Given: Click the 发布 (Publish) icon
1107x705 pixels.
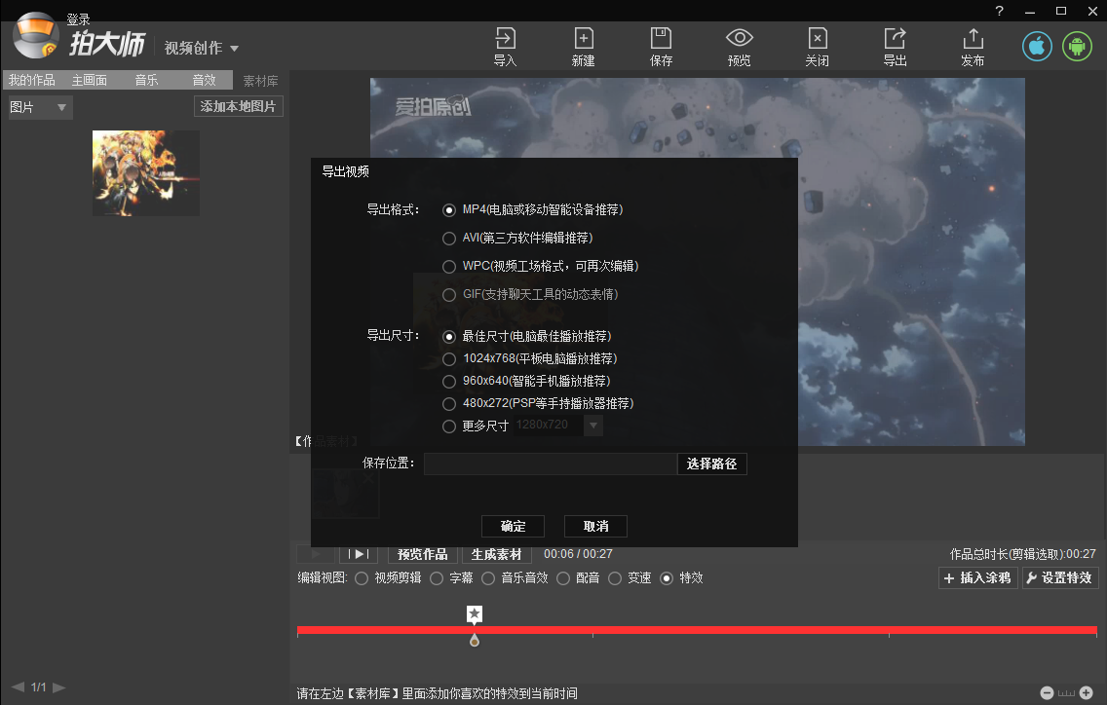Looking at the screenshot, I should tap(972, 46).
